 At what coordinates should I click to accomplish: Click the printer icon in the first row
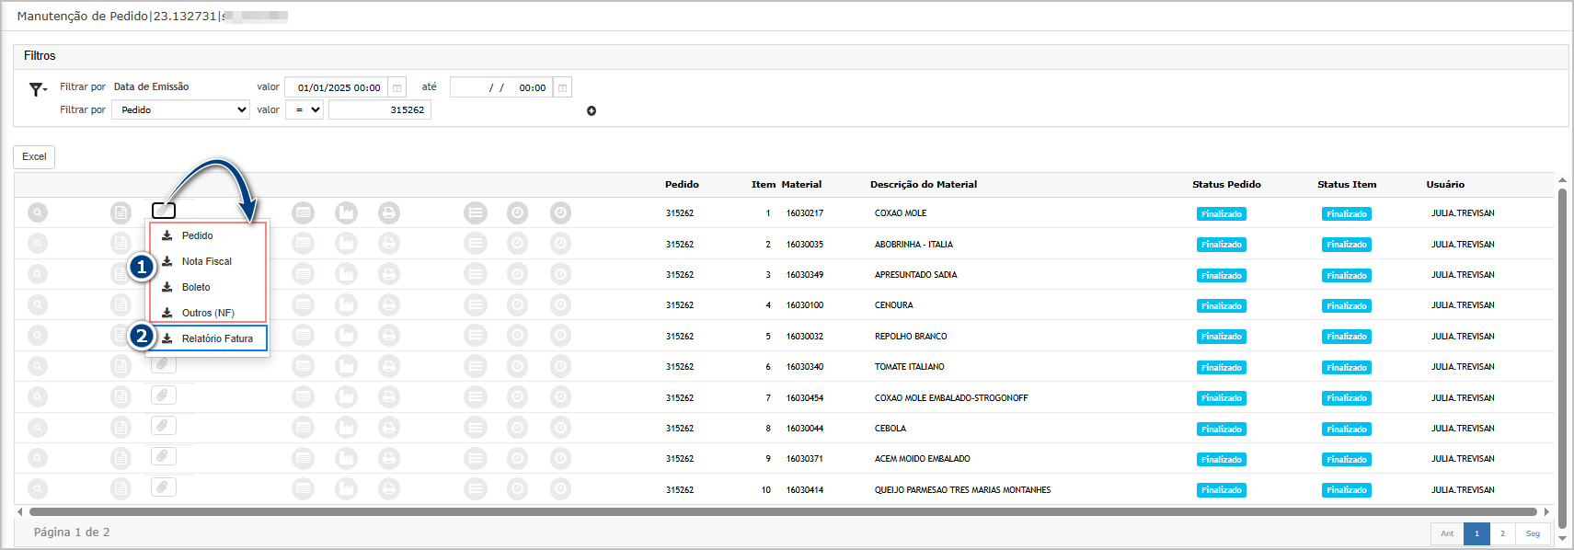tap(389, 213)
